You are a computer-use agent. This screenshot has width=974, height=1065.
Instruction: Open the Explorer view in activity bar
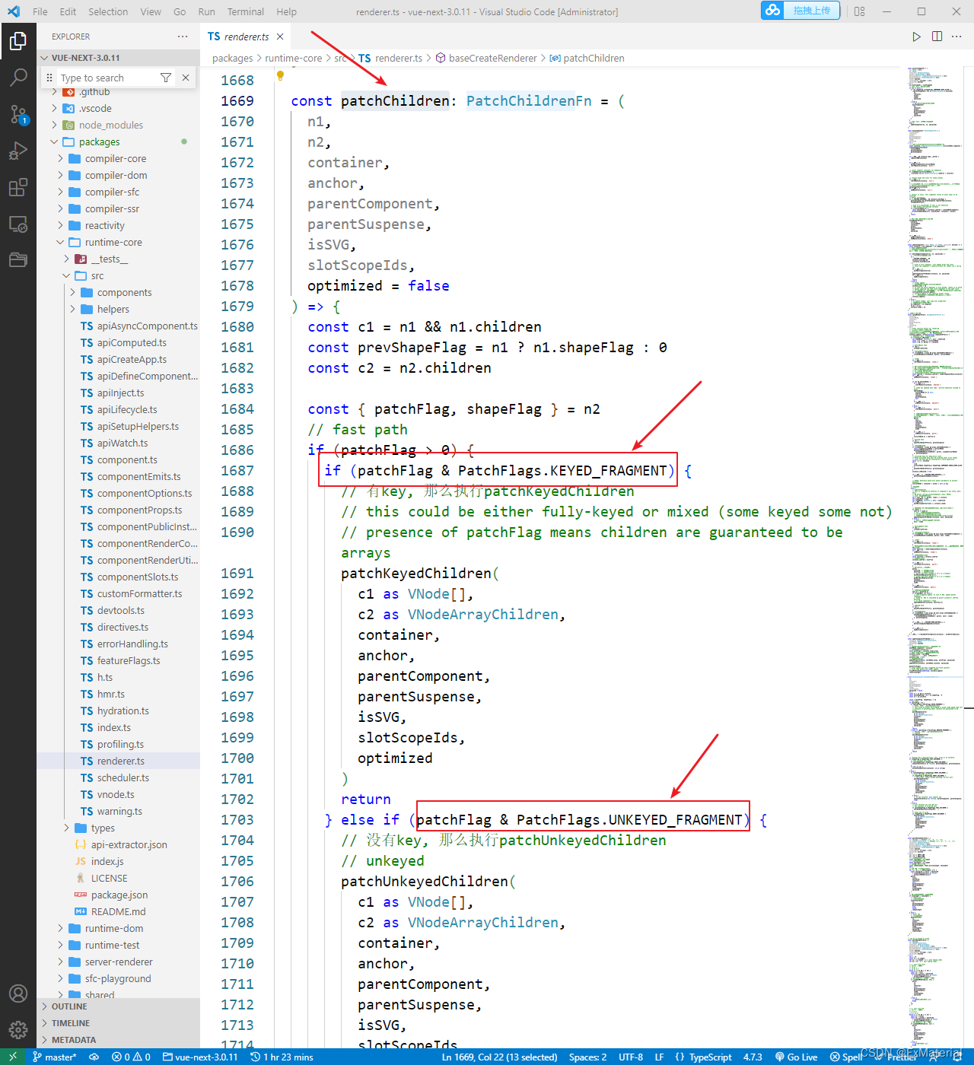tap(18, 41)
